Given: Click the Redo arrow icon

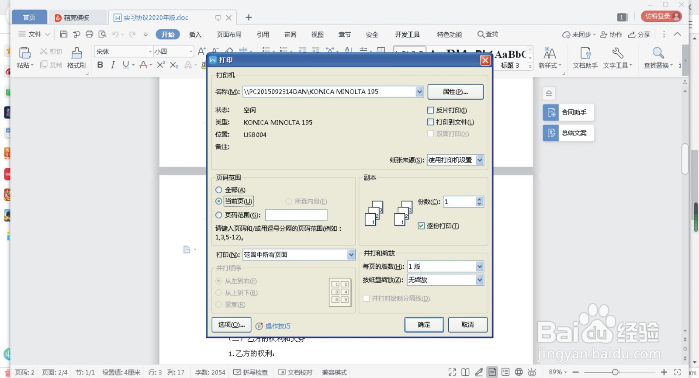Looking at the screenshot, I should pyautogui.click(x=132, y=34).
